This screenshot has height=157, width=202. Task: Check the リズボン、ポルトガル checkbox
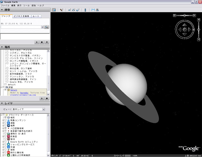pos(7,52)
